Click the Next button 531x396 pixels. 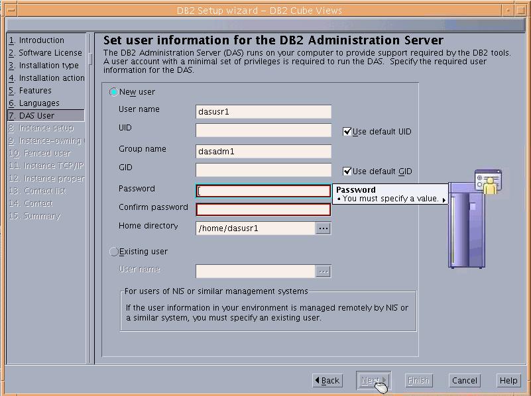373,381
